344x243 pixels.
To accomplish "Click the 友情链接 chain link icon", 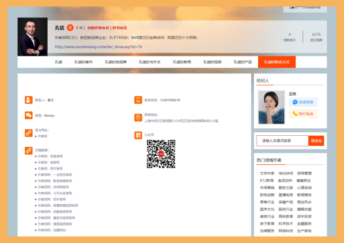I will 28,151.
